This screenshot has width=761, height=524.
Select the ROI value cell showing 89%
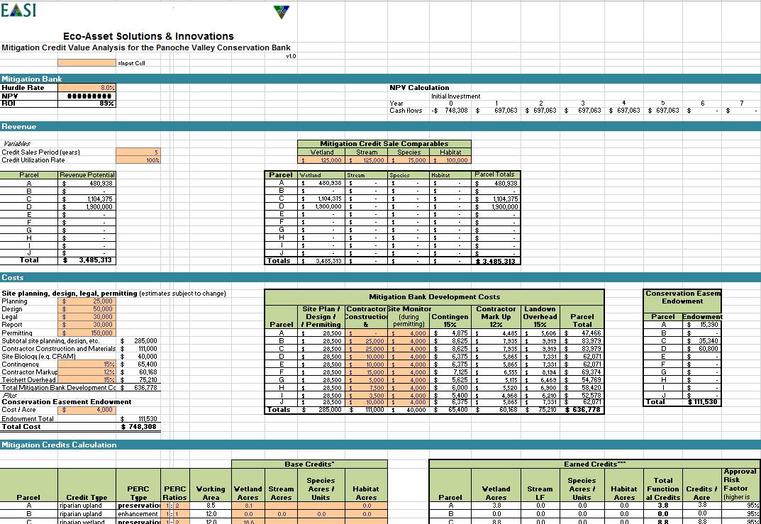[x=87, y=103]
